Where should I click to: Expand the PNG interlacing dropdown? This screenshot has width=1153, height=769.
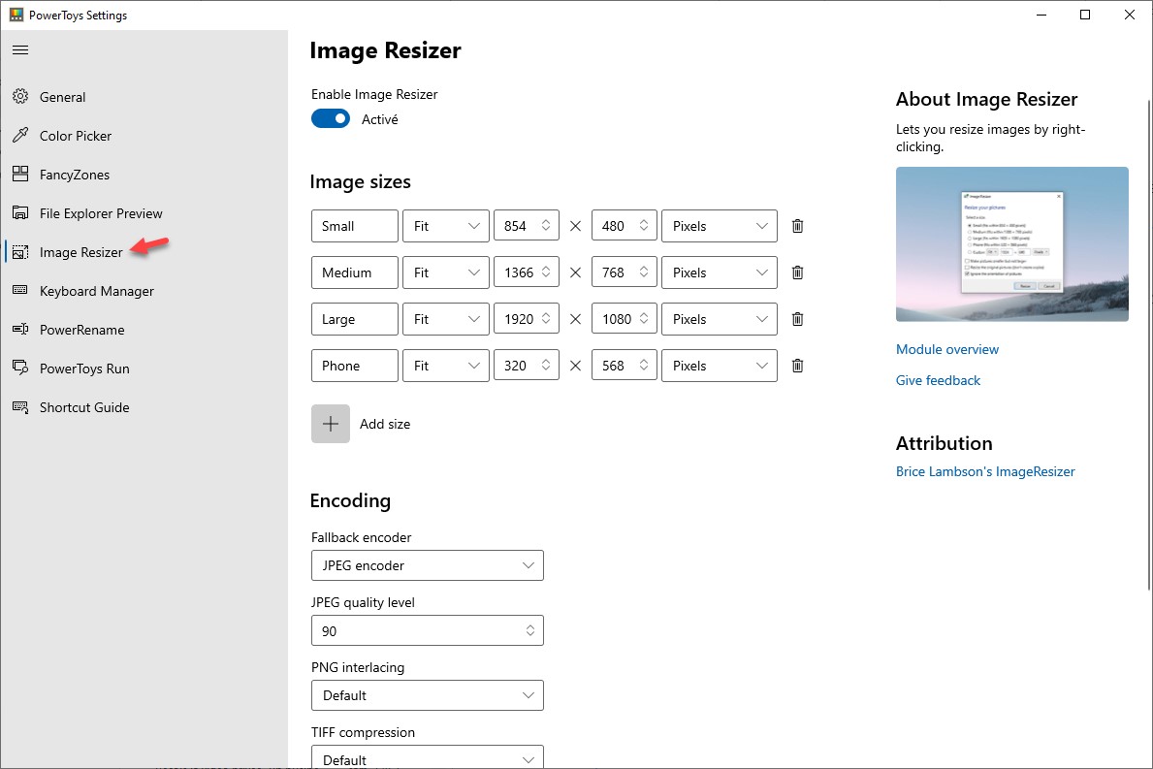[x=427, y=695]
